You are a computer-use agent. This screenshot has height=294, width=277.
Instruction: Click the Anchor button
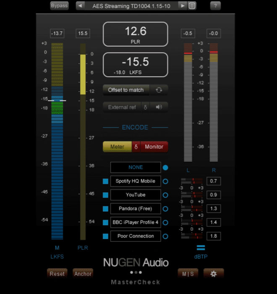[83, 274]
